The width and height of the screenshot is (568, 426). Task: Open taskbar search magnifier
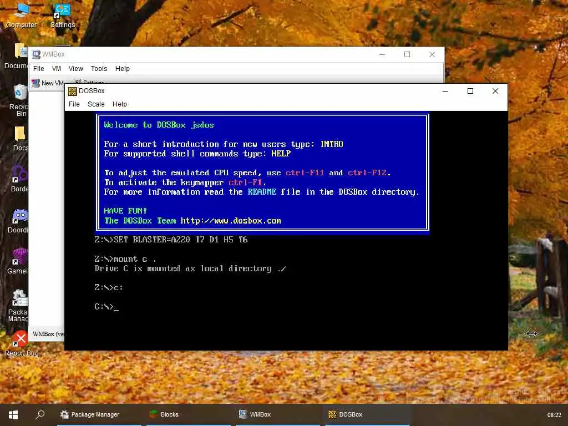pos(40,414)
